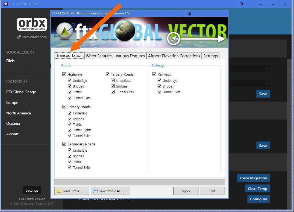The height and width of the screenshot is (212, 294).
Task: Toggle Primary Roads Tunnel Exits checkbox
Action: pos(70,135)
